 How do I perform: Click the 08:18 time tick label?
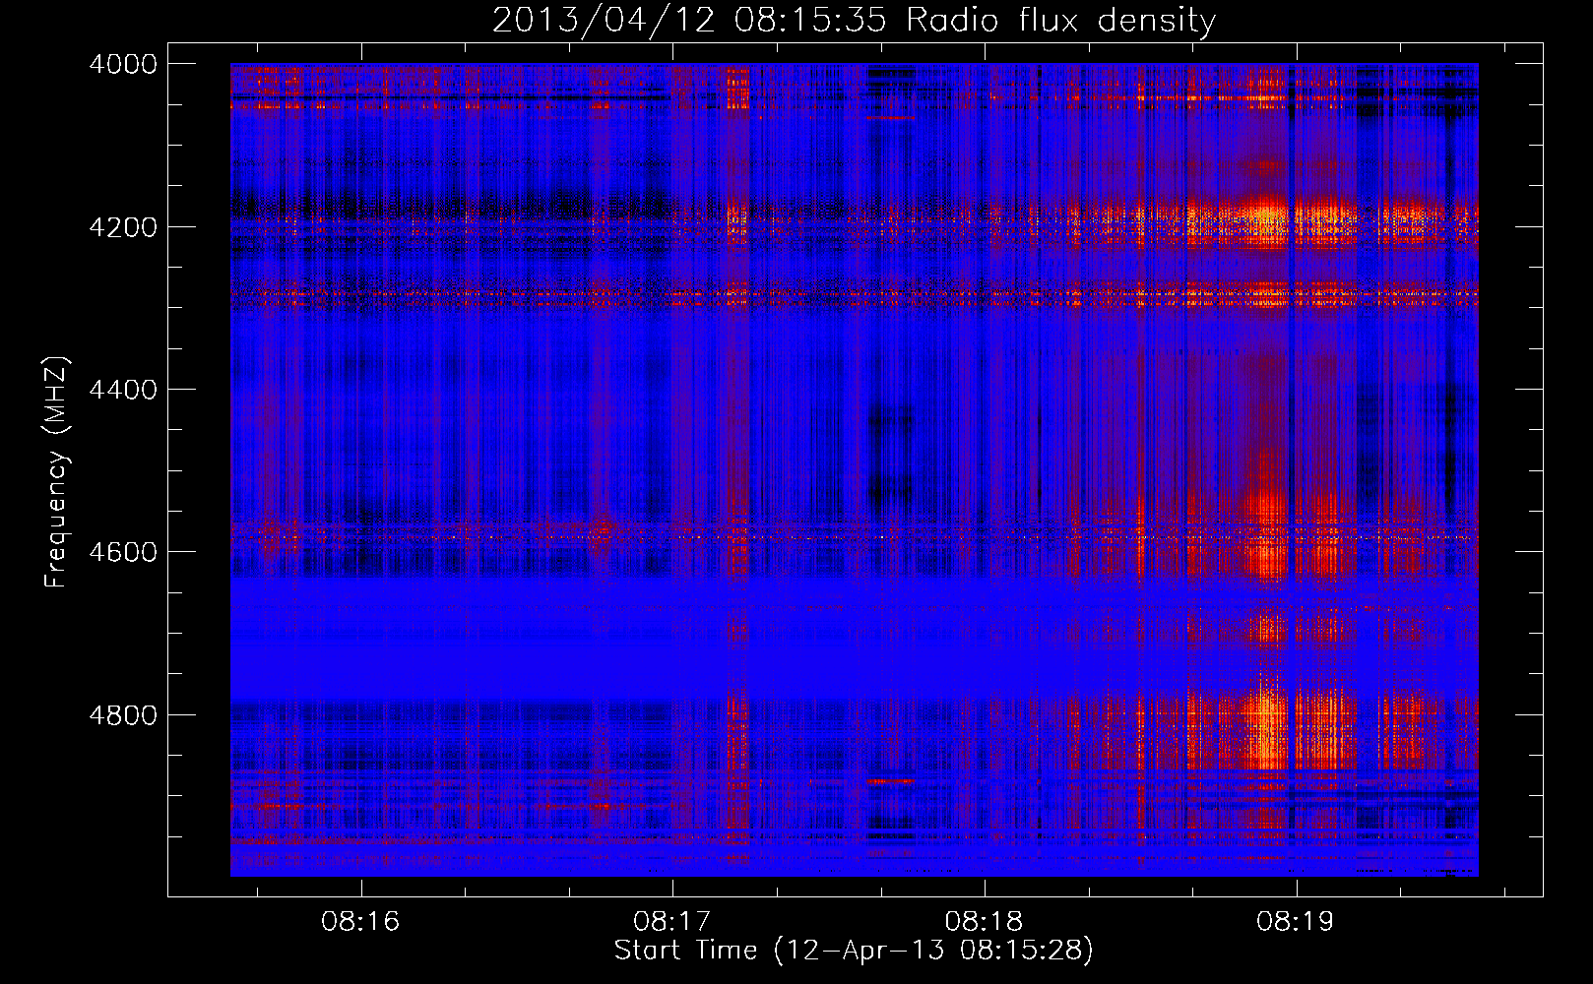[985, 921]
